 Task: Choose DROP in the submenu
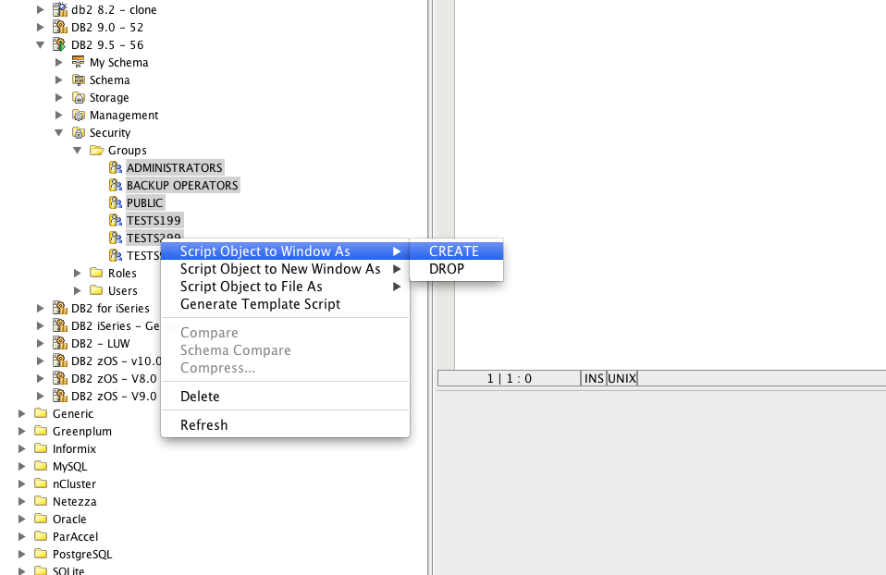[x=457, y=269]
